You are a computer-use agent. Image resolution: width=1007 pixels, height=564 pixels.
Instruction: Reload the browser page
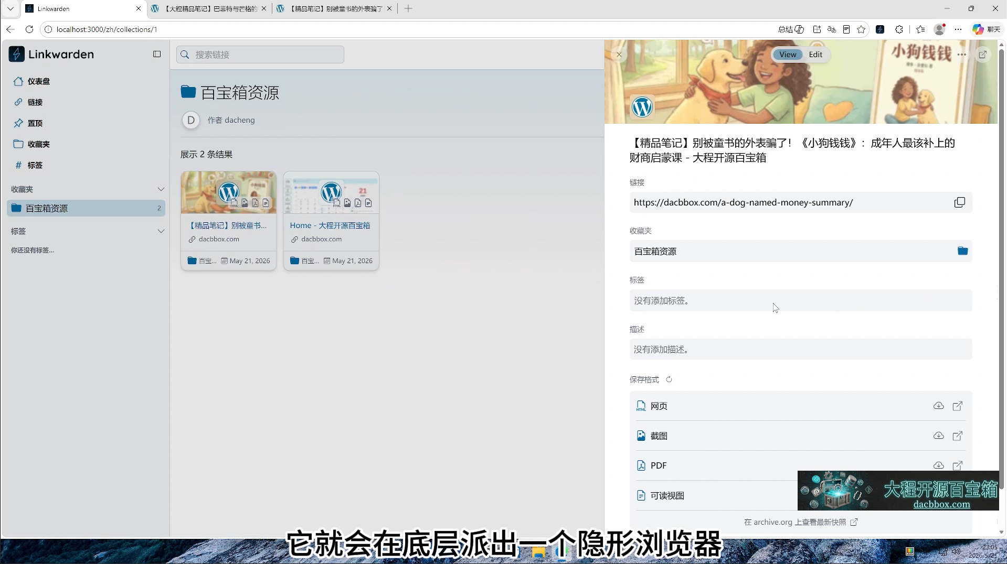[x=29, y=29]
